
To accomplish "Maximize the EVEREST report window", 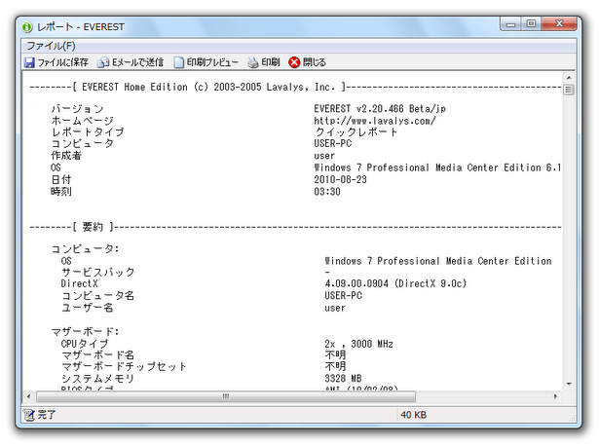I will click(531, 24).
